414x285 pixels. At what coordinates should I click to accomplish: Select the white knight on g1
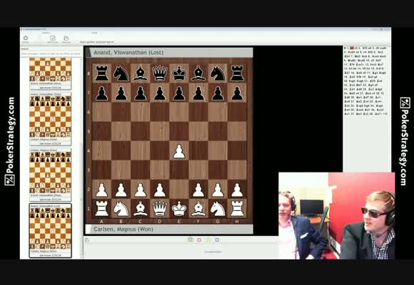(218, 209)
